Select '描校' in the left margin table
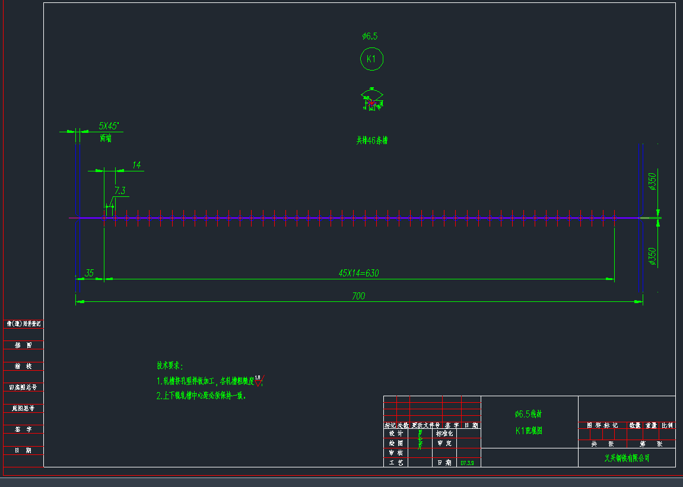 coord(24,366)
